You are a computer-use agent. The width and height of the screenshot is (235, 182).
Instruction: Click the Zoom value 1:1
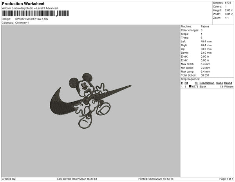click(x=227, y=18)
